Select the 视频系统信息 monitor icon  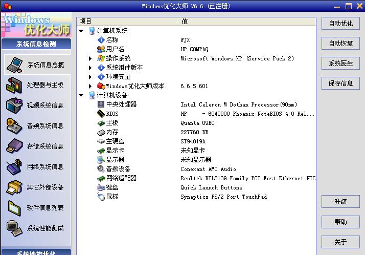tap(14, 105)
